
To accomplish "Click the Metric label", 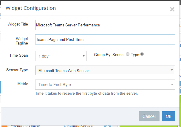I will tap(23, 84).
